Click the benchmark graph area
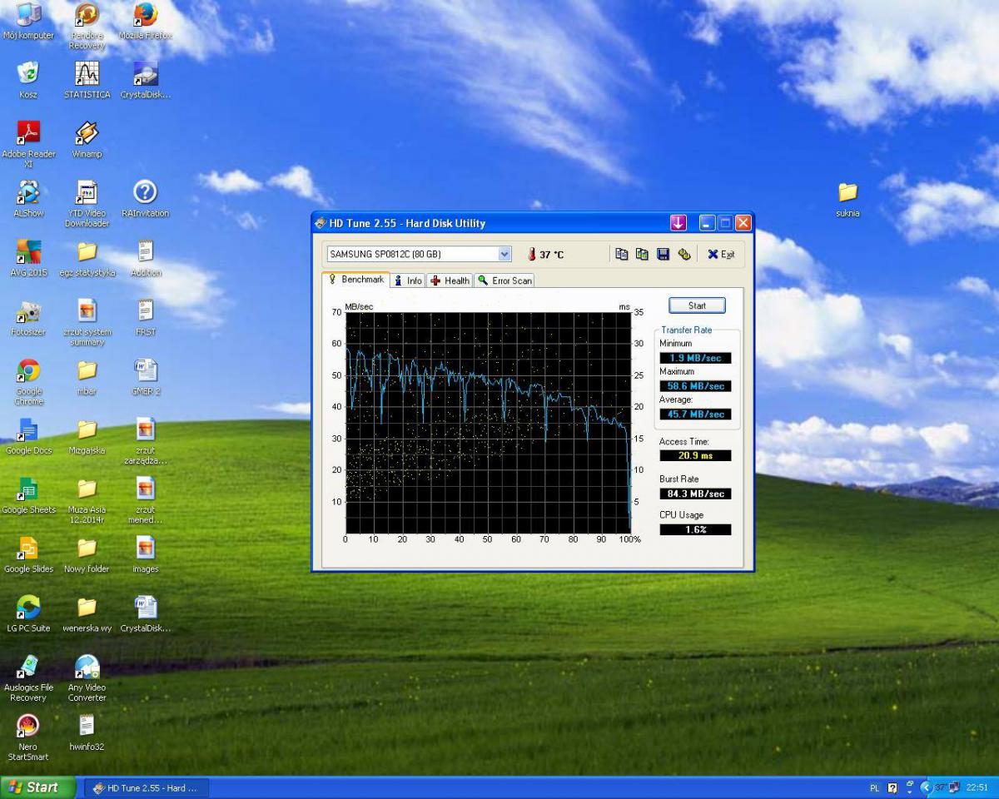 488,423
